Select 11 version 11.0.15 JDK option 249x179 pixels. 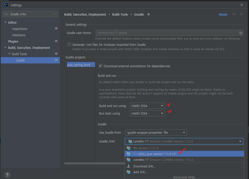point(184,148)
